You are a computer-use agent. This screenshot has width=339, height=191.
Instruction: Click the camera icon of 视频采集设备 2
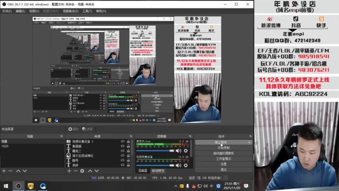point(68,141)
